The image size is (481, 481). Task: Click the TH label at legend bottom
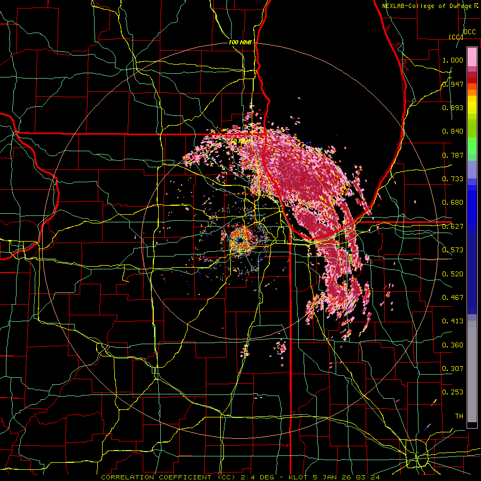point(459,416)
